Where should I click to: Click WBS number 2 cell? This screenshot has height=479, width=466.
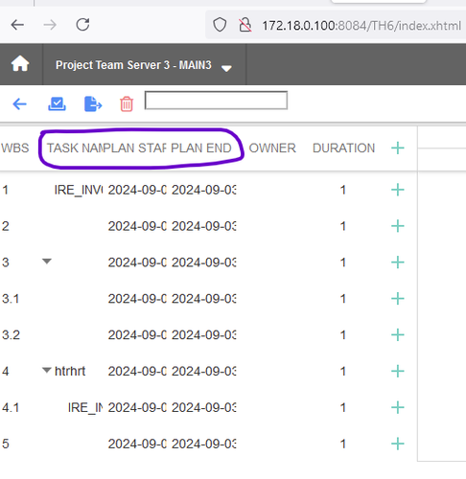(x=6, y=227)
